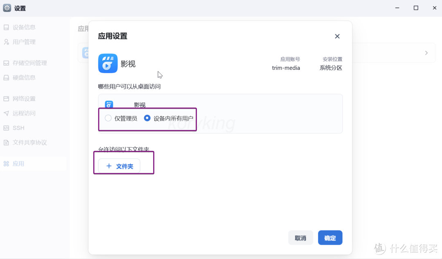Click the 影视 icon in the access panel

[x=108, y=105]
